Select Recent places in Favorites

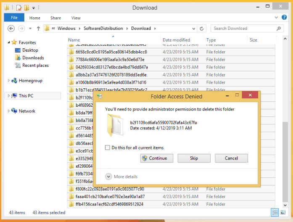tap(35, 66)
